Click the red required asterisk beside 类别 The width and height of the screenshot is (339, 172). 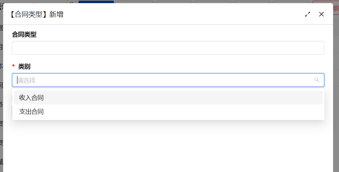[13, 67]
